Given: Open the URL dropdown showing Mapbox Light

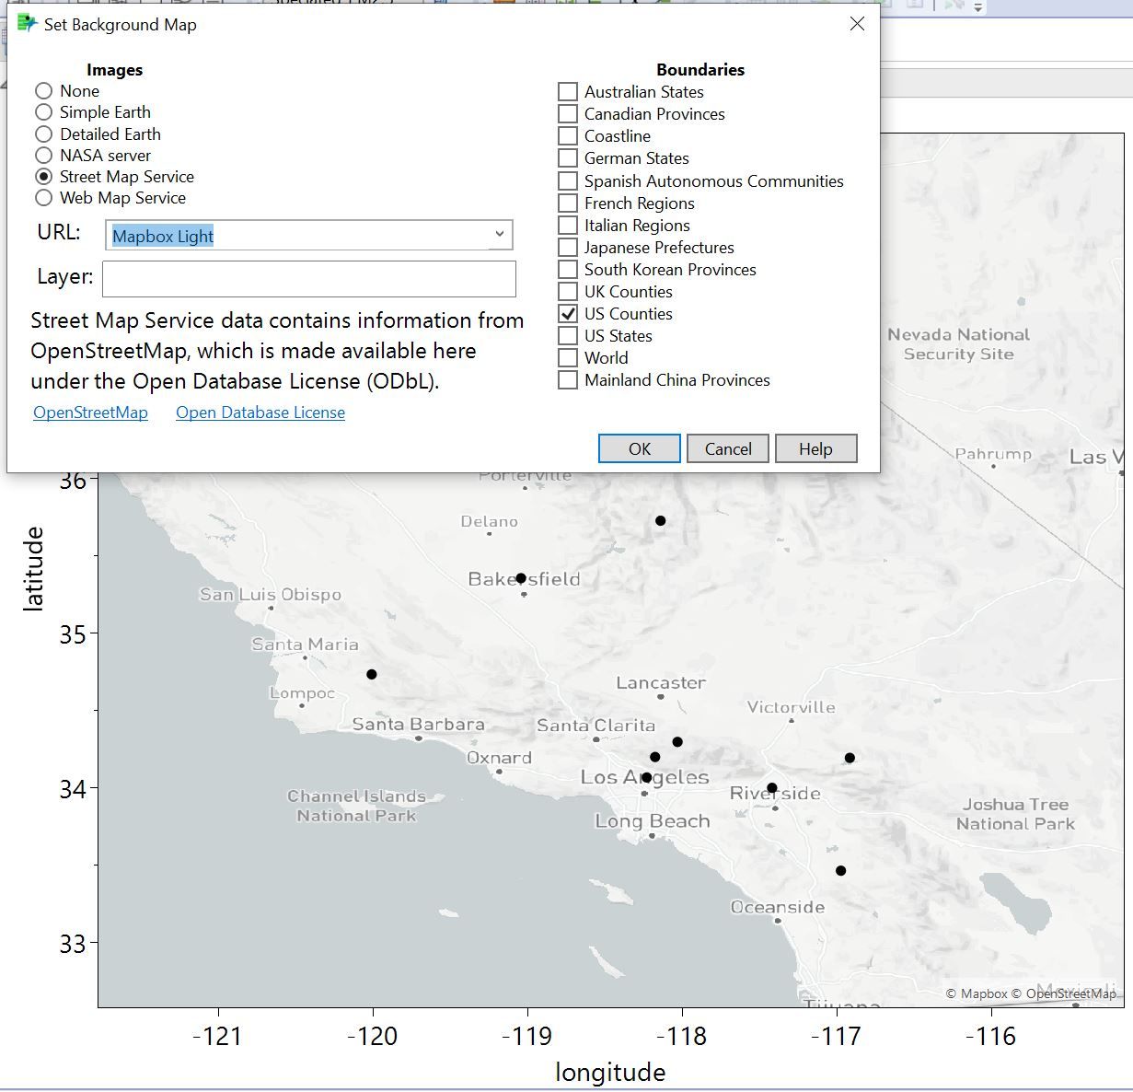Looking at the screenshot, I should 498,235.
